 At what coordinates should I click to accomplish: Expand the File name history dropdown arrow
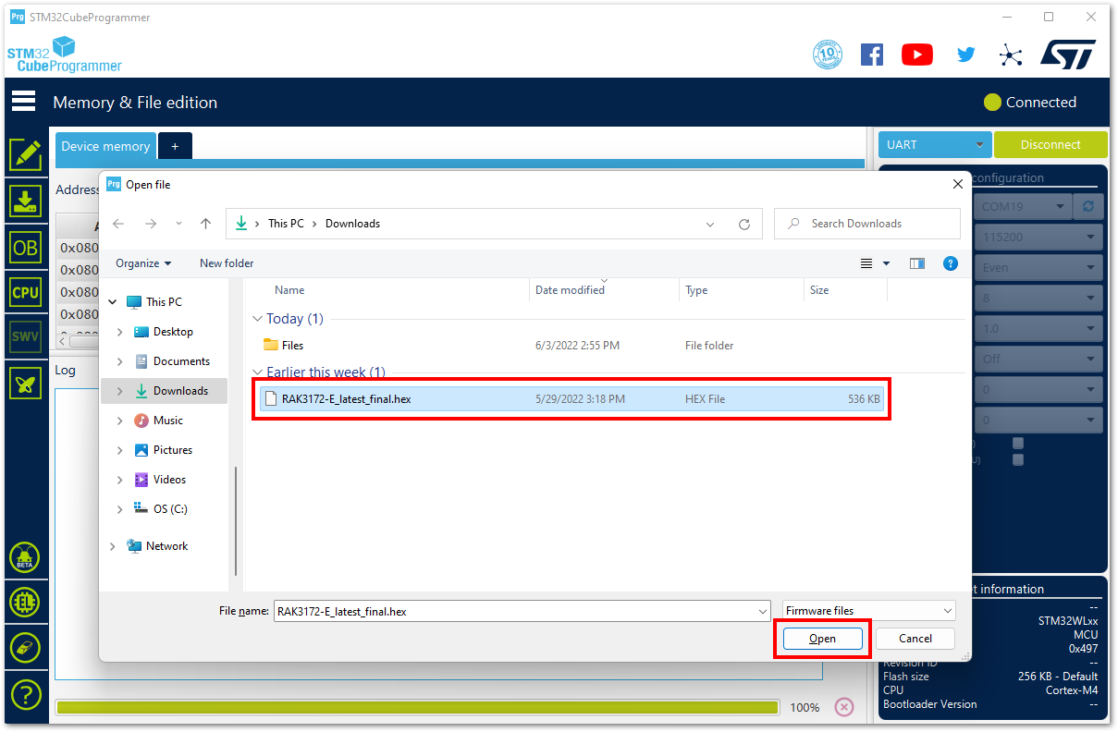pyautogui.click(x=763, y=611)
